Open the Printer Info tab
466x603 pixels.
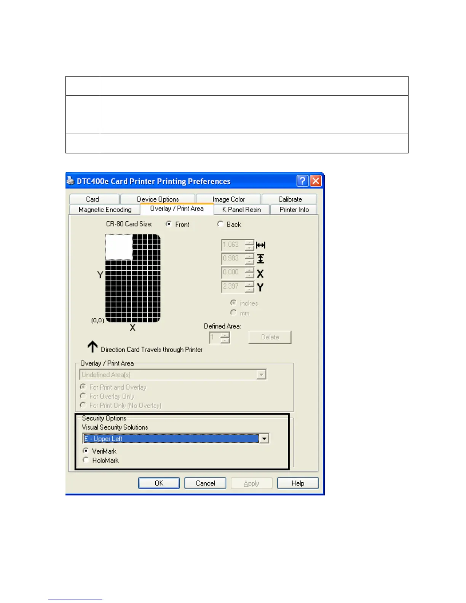[294, 209]
